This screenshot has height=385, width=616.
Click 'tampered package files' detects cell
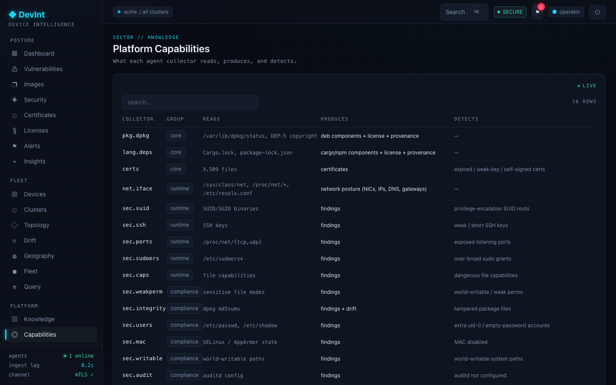click(x=483, y=309)
